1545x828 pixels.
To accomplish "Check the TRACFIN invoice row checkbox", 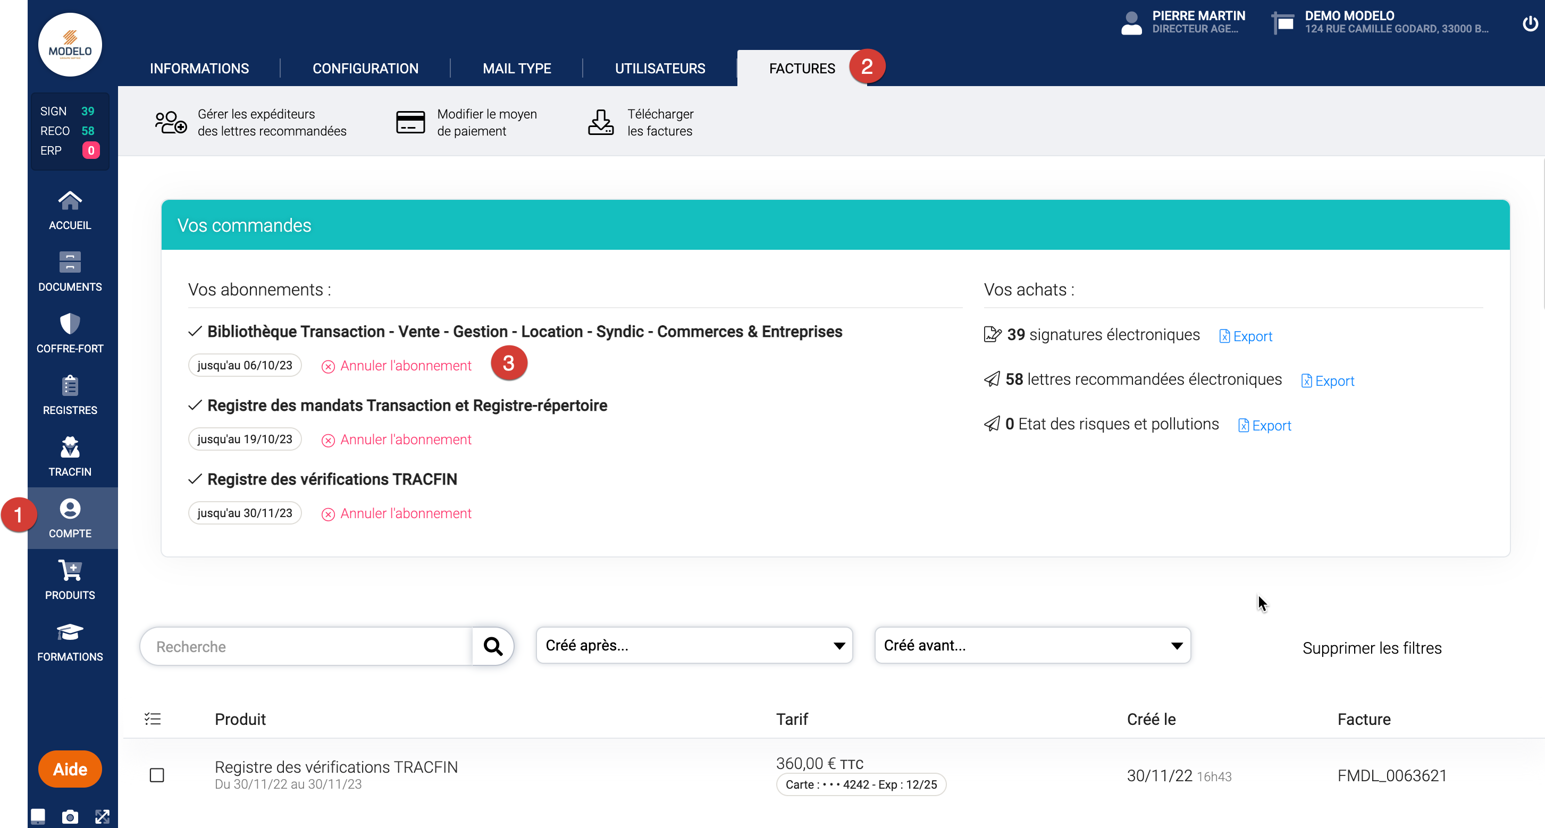I will click(x=156, y=775).
